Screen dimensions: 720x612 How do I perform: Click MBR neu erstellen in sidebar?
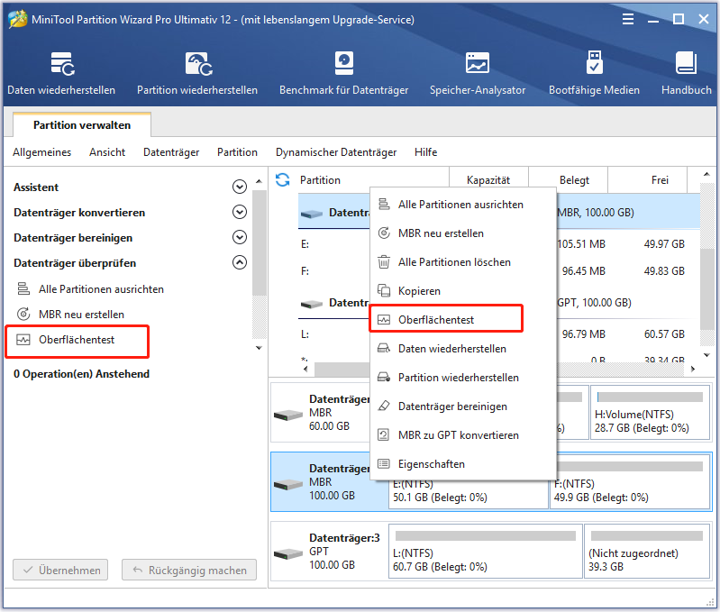(x=81, y=314)
